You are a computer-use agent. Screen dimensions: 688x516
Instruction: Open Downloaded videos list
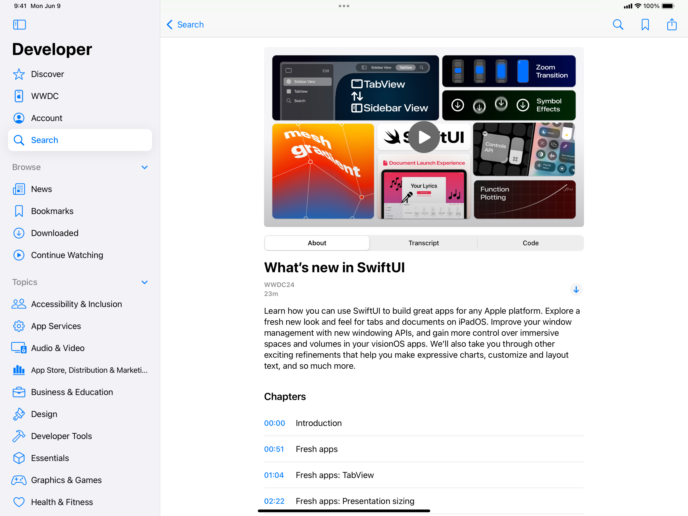point(54,233)
